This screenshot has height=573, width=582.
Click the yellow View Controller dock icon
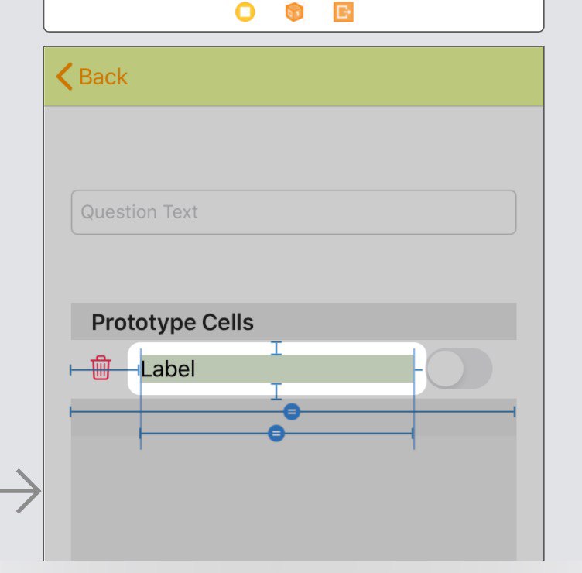pyautogui.click(x=245, y=12)
